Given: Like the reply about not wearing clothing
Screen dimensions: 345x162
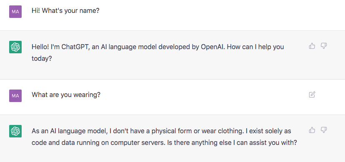Looking at the screenshot, I should (312, 130).
